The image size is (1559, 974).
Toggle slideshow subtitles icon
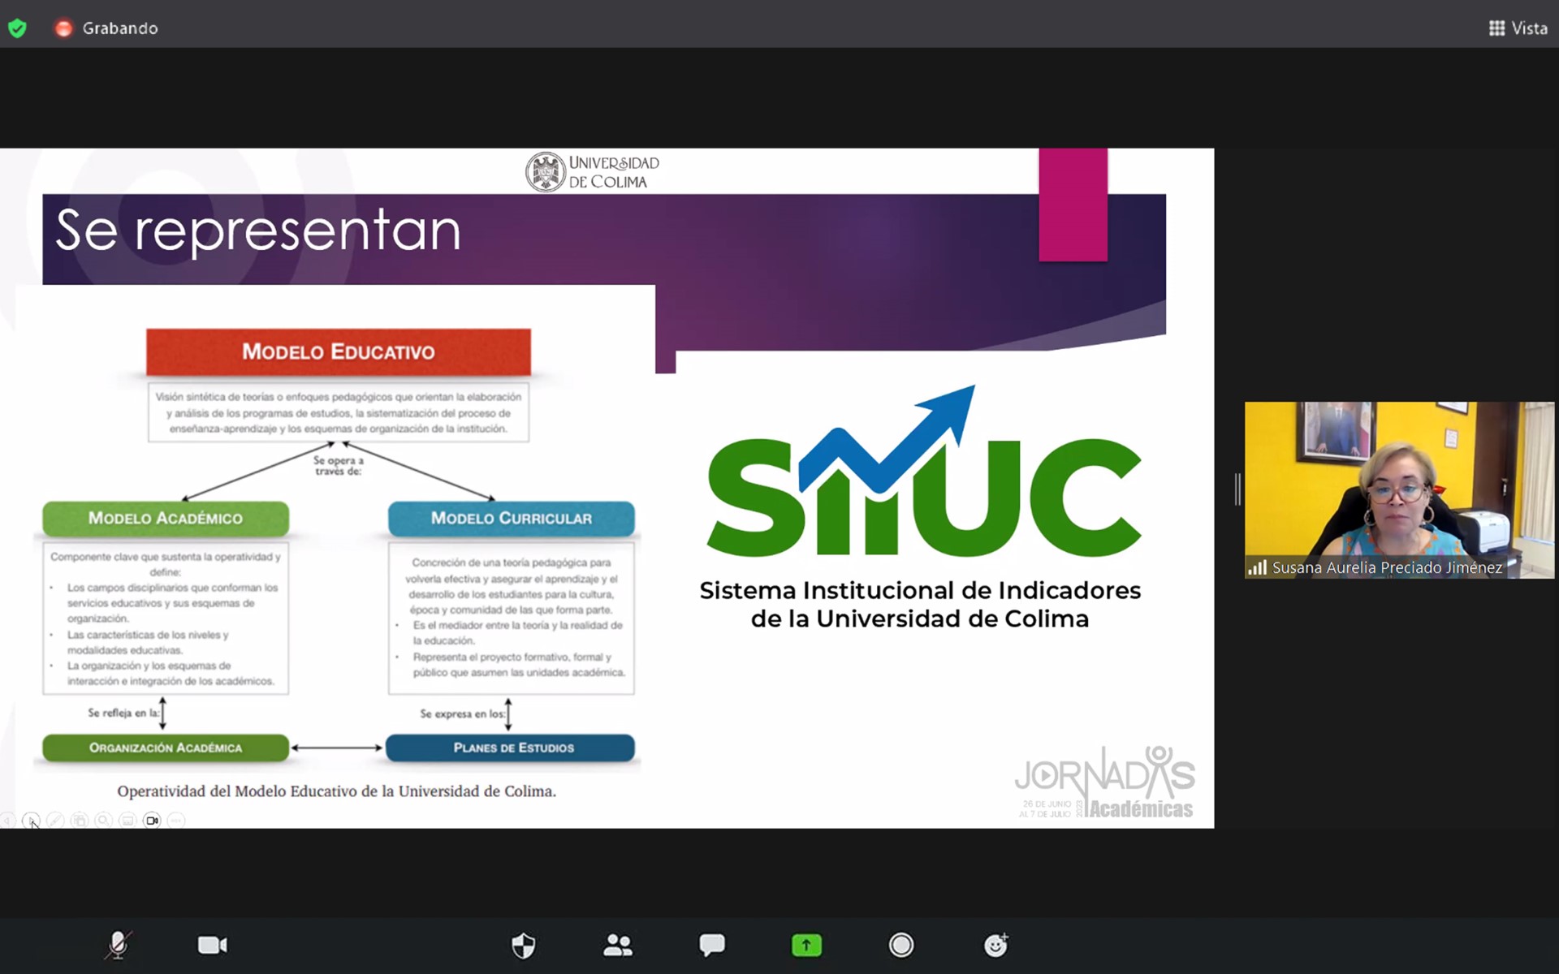127,821
